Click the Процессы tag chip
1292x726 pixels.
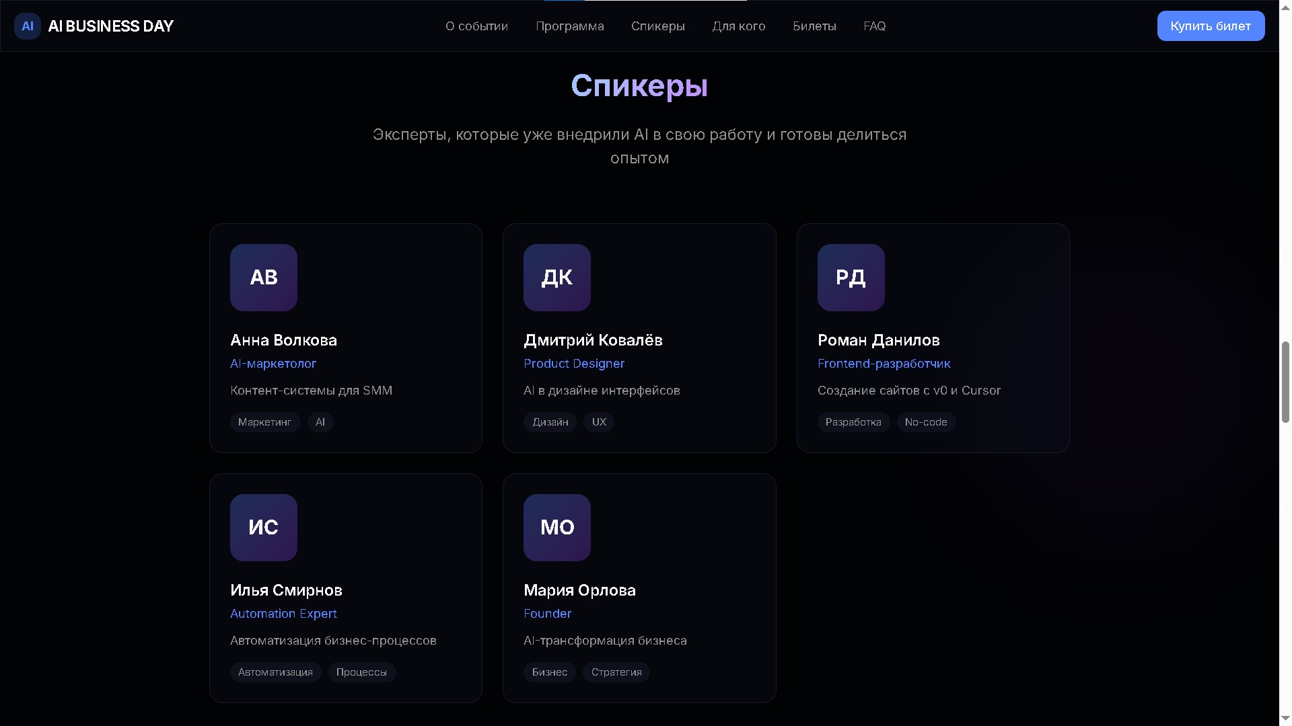[361, 672]
